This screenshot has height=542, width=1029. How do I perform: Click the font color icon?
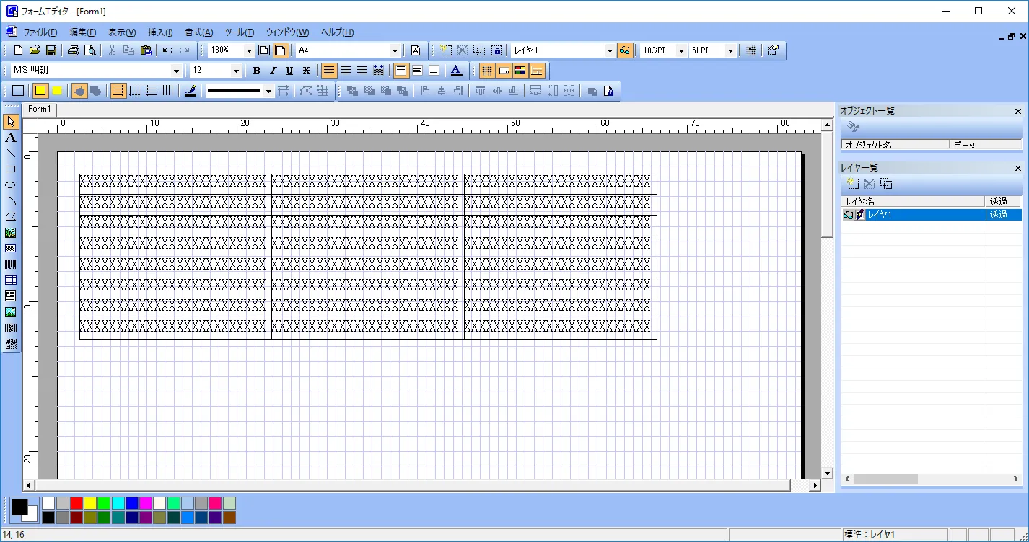(456, 71)
